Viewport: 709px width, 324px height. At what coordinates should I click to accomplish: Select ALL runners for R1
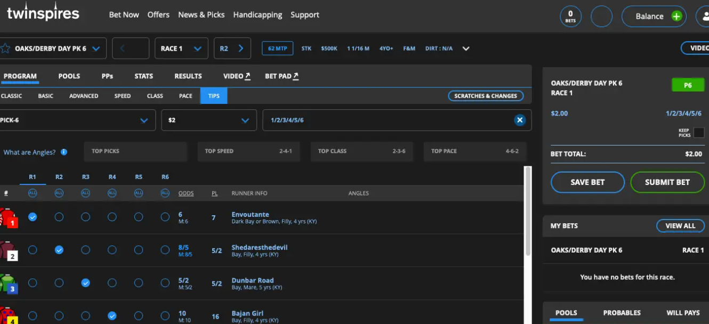click(33, 193)
